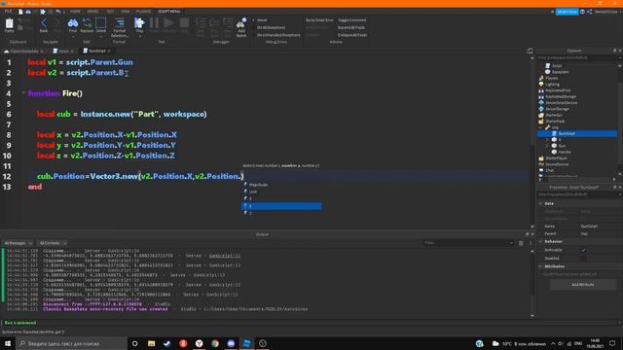Image resolution: width=623 pixels, height=350 pixels.
Task: Click the undo arrow in quick access bar
Action: pyautogui.click(x=58, y=12)
